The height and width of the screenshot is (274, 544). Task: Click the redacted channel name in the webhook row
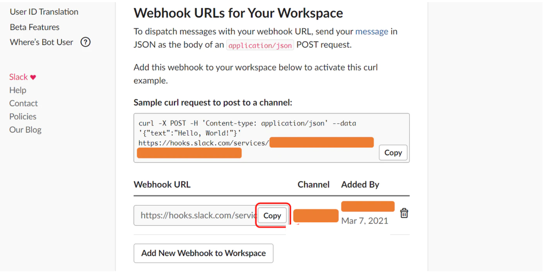pyautogui.click(x=316, y=216)
